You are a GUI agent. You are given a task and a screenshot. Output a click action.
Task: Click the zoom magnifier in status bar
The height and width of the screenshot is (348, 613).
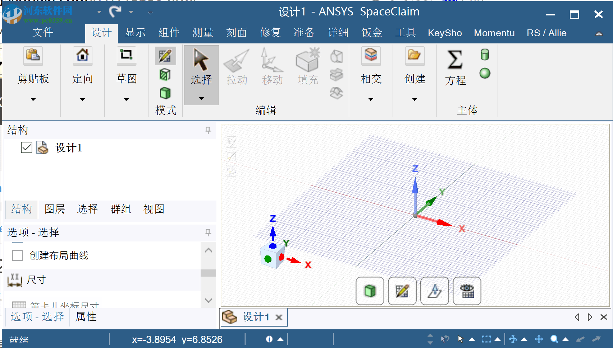[x=554, y=339]
